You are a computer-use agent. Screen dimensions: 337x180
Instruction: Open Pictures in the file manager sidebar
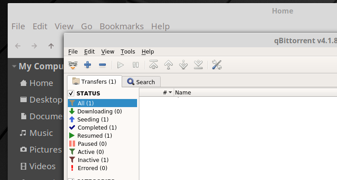pos(41,150)
